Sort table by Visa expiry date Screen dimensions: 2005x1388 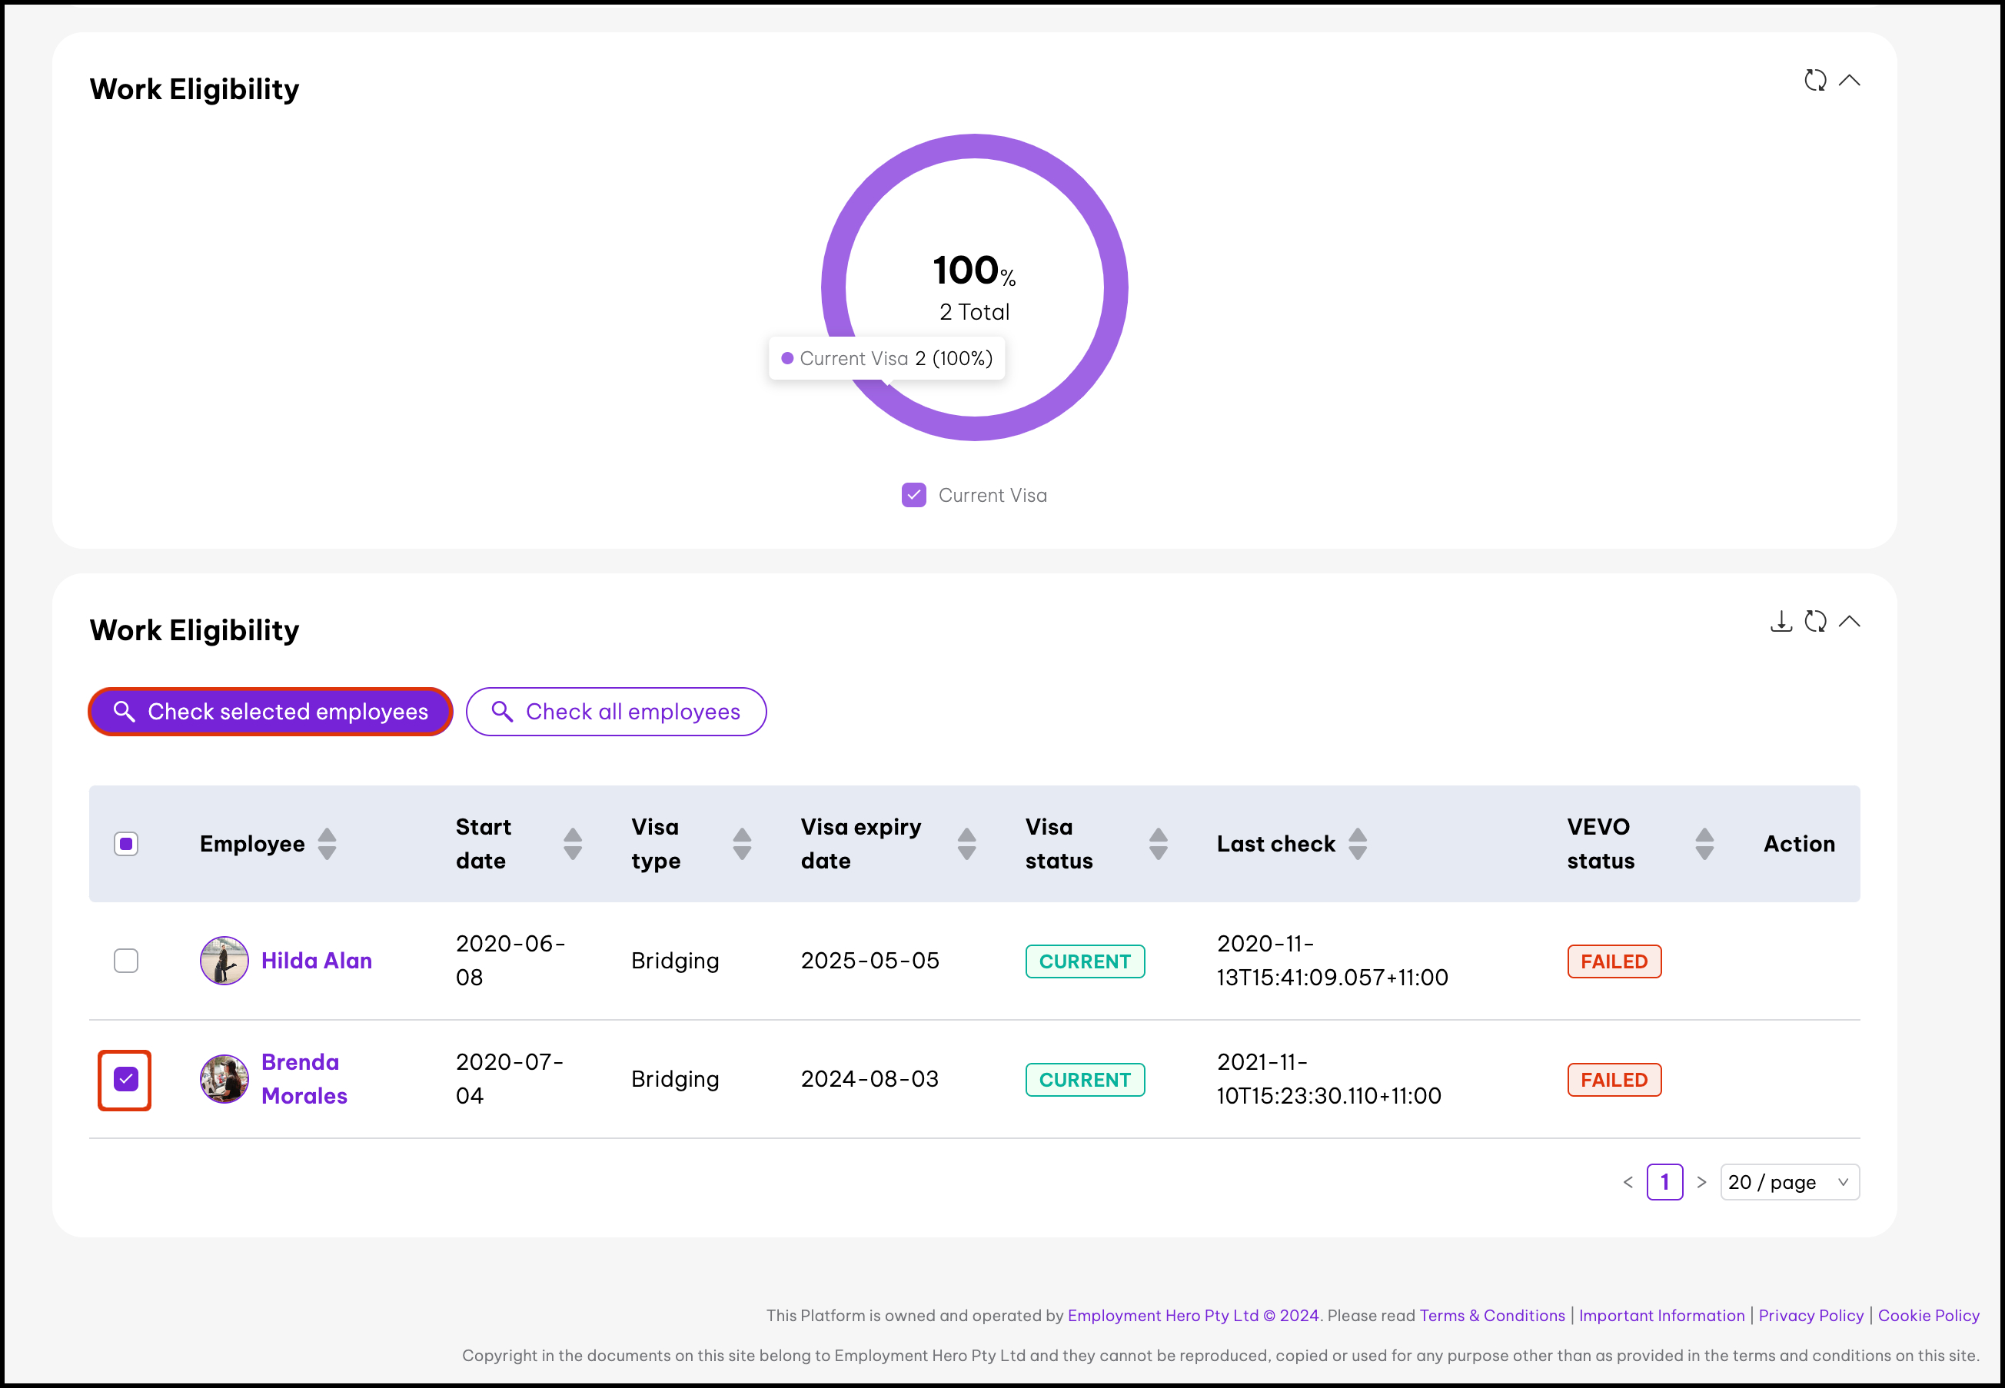(x=966, y=844)
